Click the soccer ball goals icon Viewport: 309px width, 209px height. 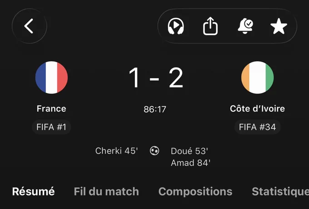[x=154, y=151]
